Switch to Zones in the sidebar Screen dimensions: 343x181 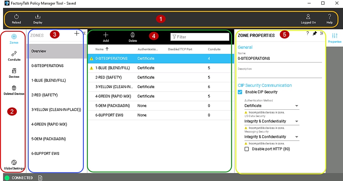14,39
